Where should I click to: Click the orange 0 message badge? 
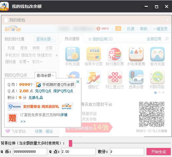pos(118,28)
